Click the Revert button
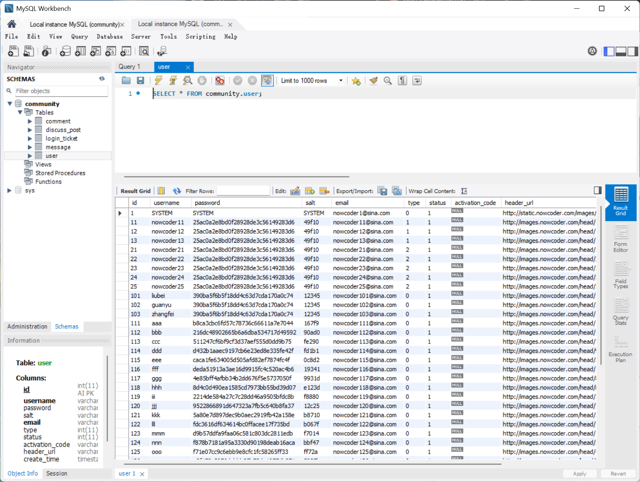The image size is (640, 482). (618, 474)
